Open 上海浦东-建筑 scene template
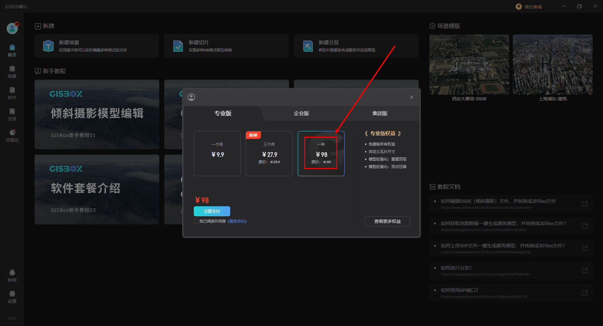 pyautogui.click(x=553, y=65)
